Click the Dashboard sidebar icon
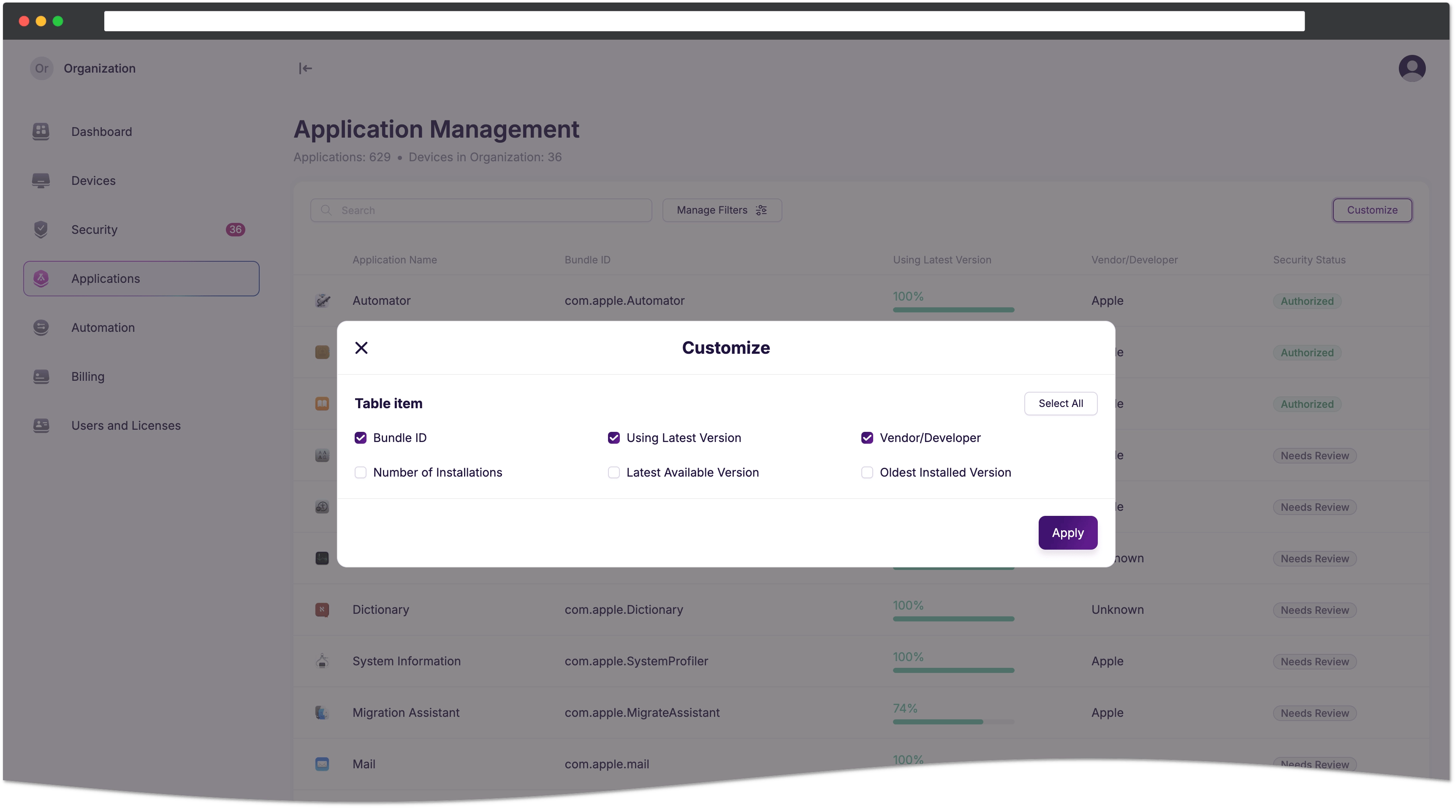This screenshot has width=1455, height=808. click(41, 132)
